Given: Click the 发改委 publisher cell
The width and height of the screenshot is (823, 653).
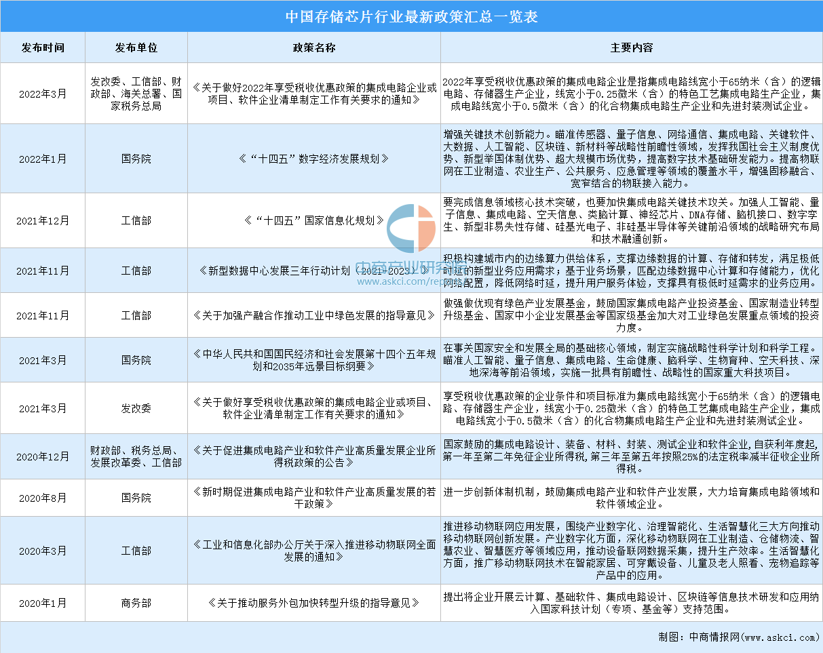Looking at the screenshot, I should click(x=136, y=408).
